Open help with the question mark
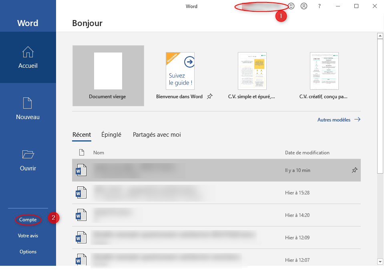384x271 pixels. pos(319,6)
